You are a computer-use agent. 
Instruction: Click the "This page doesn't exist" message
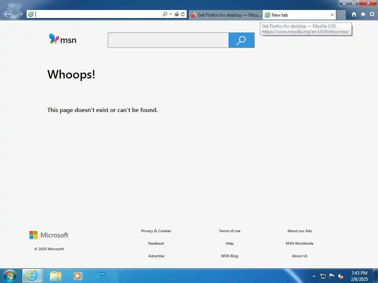(x=103, y=110)
